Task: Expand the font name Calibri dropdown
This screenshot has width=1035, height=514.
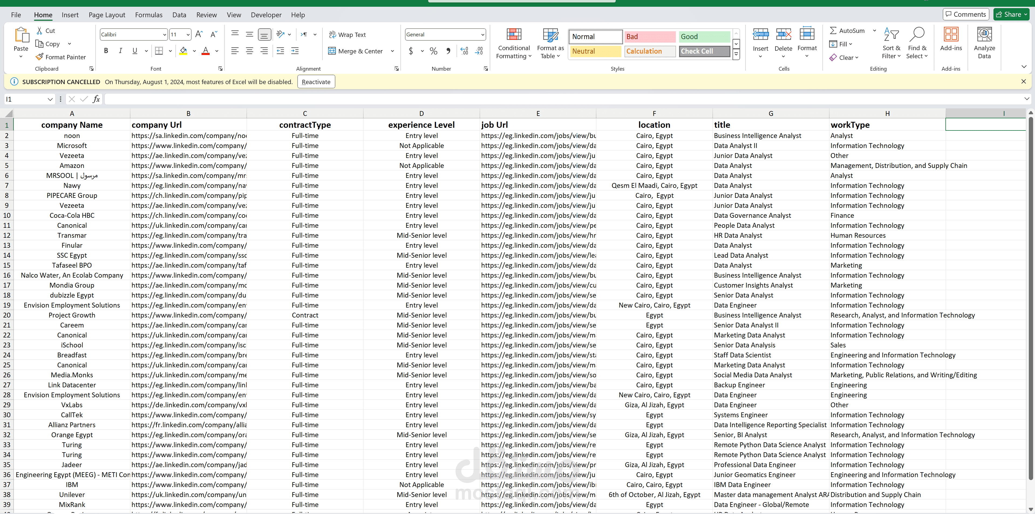Action: [164, 35]
